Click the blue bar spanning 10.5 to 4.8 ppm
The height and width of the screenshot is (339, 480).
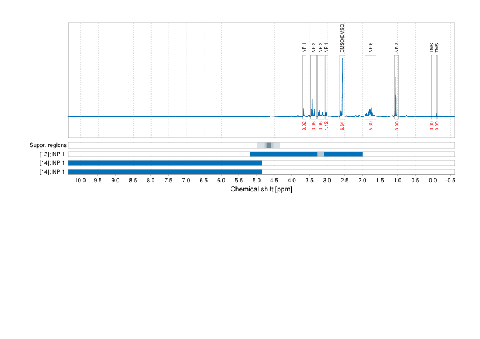[165, 161]
